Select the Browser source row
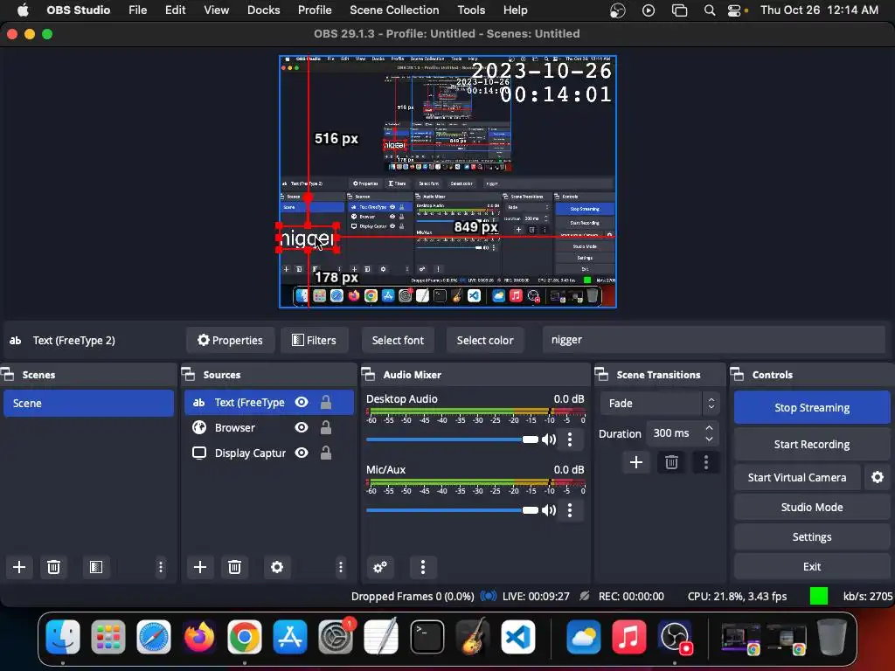The width and height of the screenshot is (895, 671). click(269, 427)
